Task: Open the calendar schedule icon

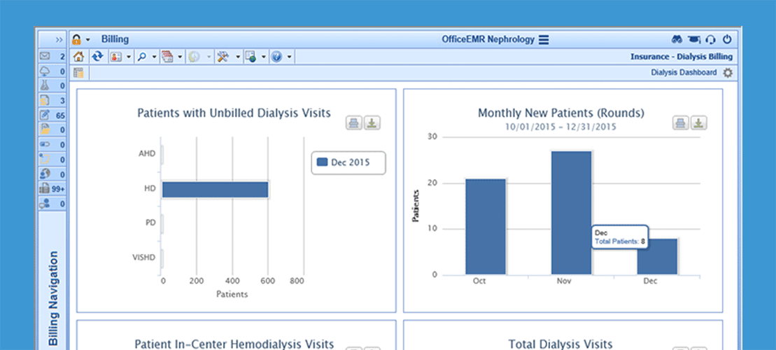Action: pyautogui.click(x=167, y=57)
